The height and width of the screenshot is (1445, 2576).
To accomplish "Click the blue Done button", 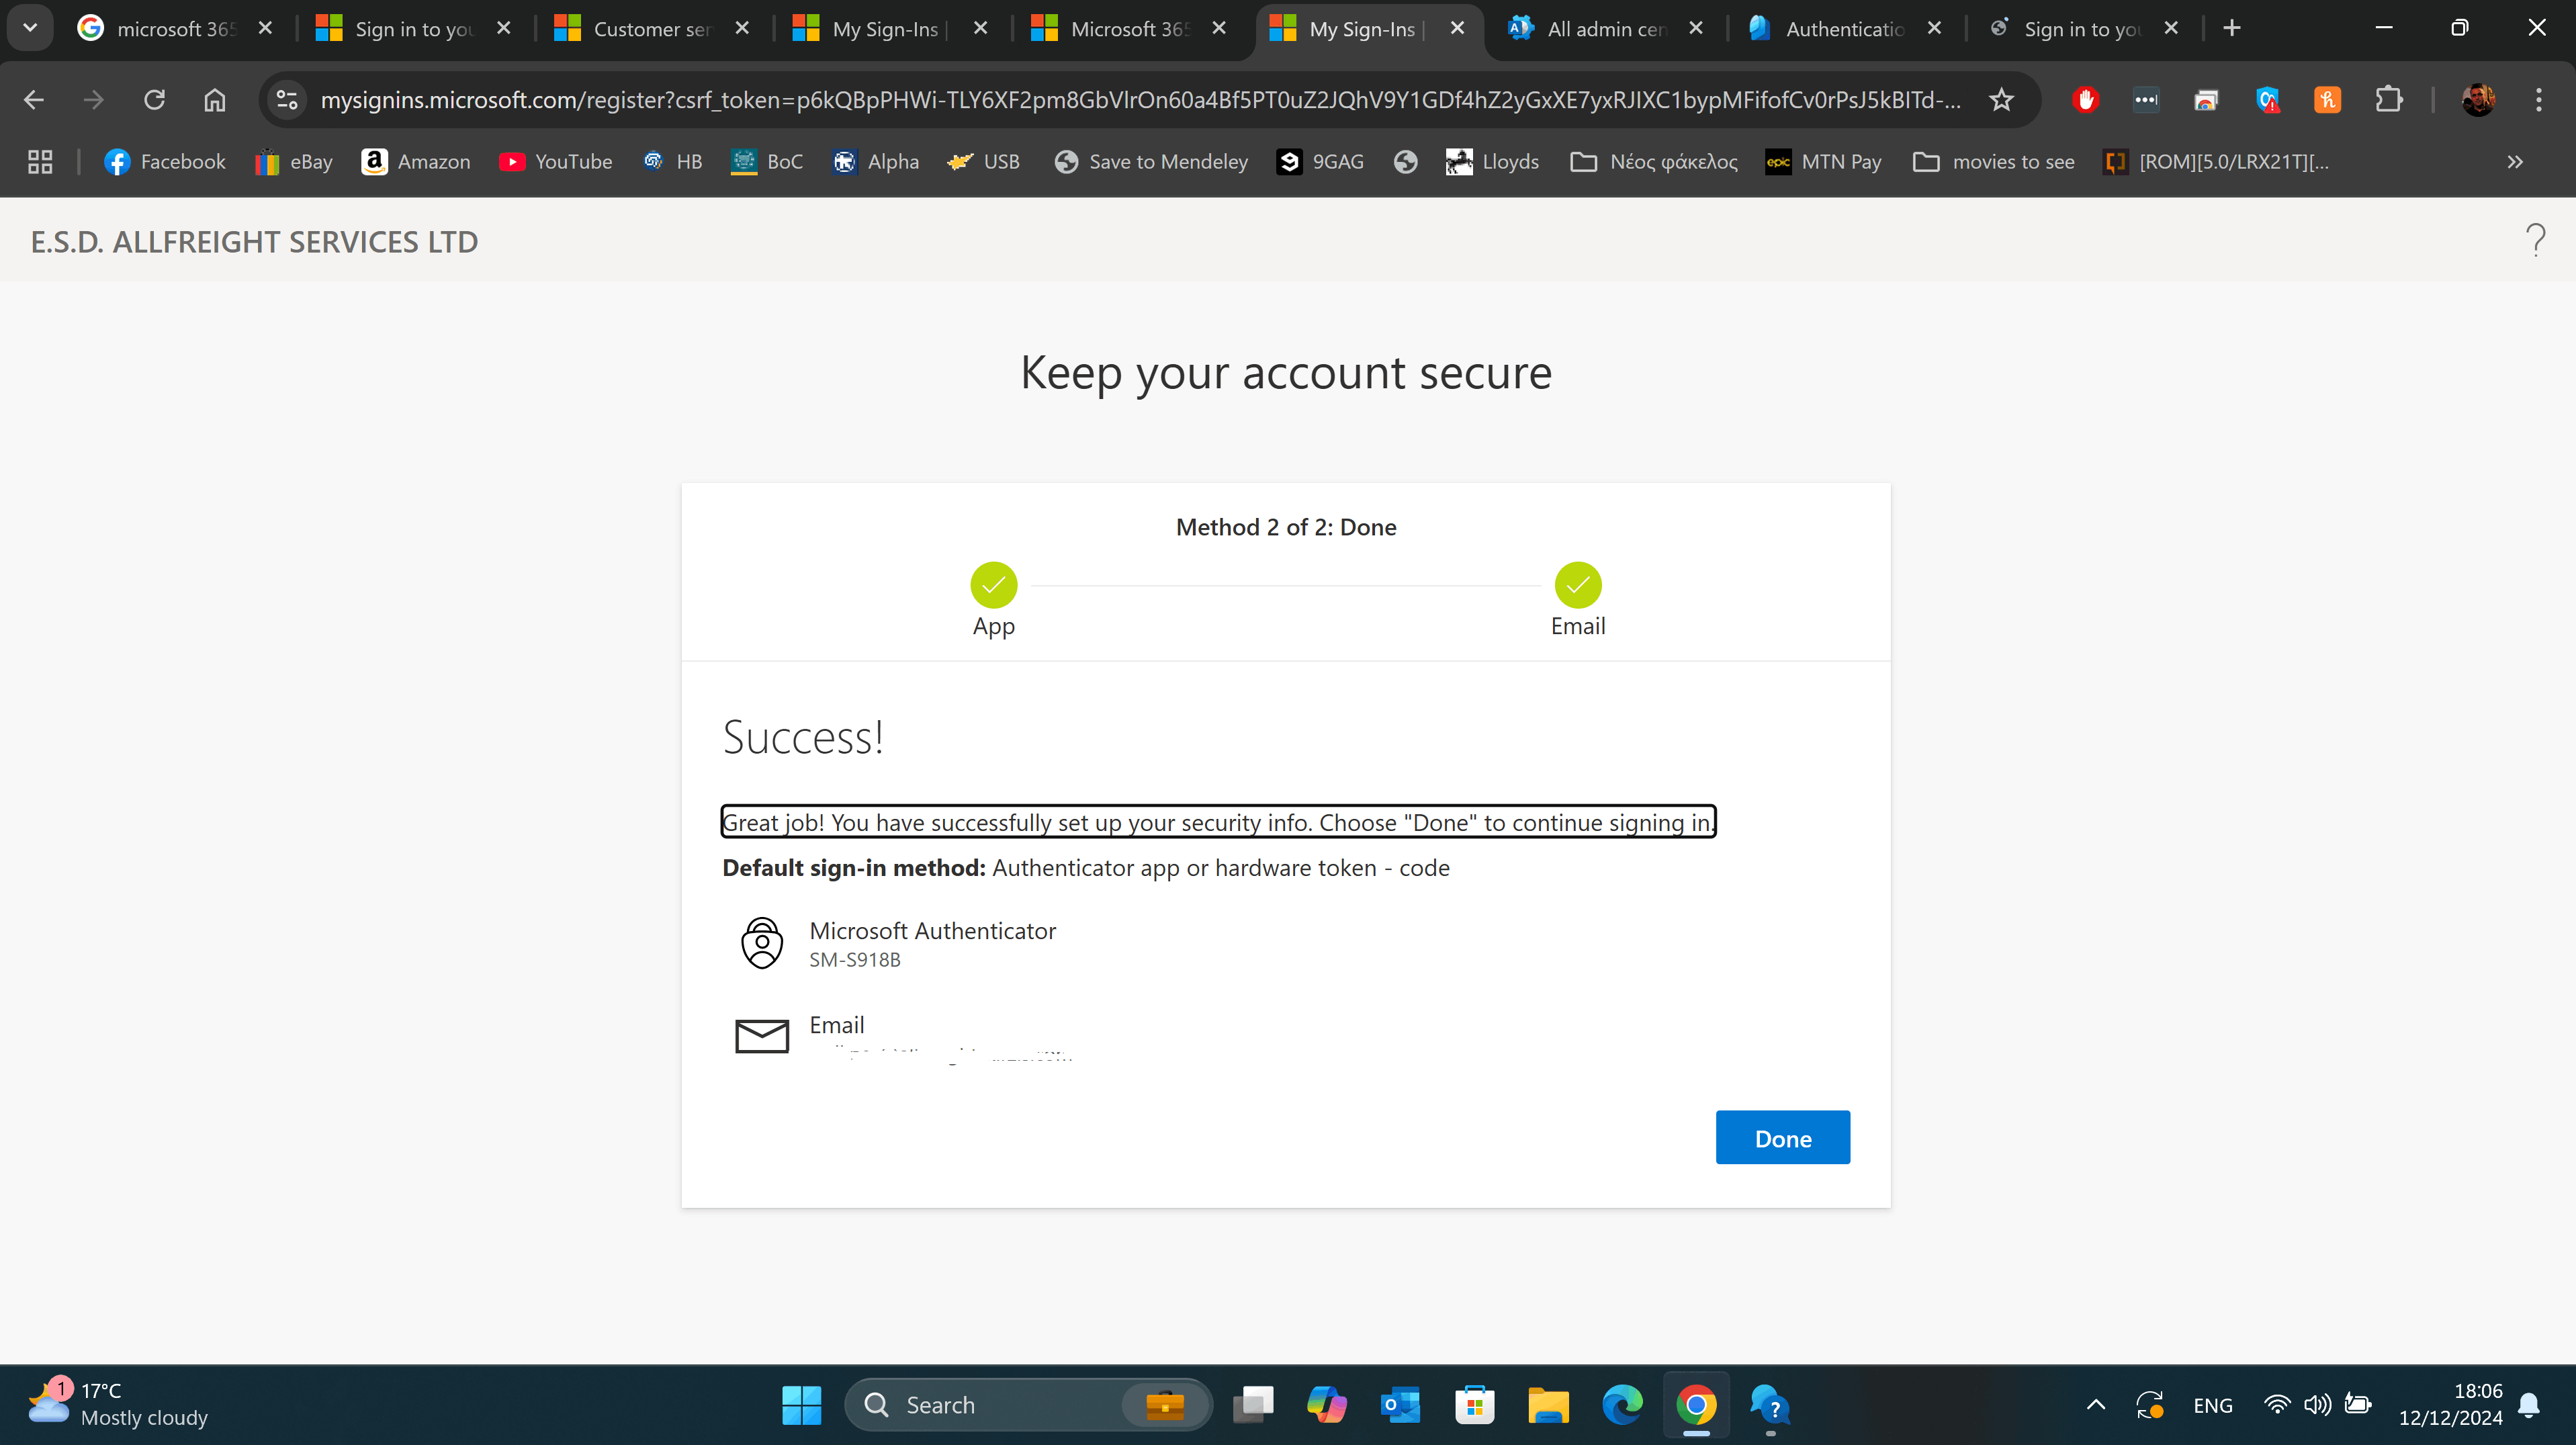I will [x=1782, y=1137].
